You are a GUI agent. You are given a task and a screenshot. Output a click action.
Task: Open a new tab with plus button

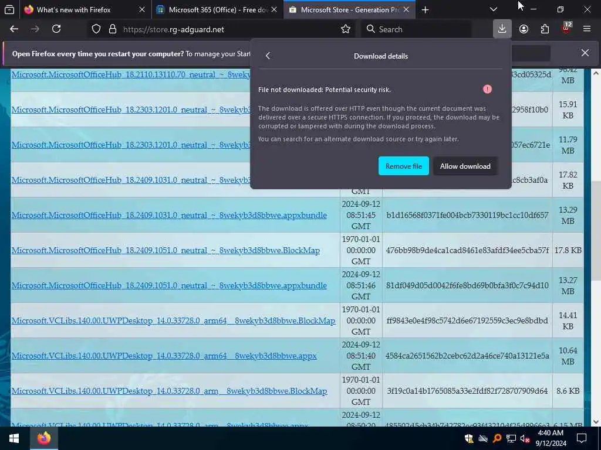[425, 10]
